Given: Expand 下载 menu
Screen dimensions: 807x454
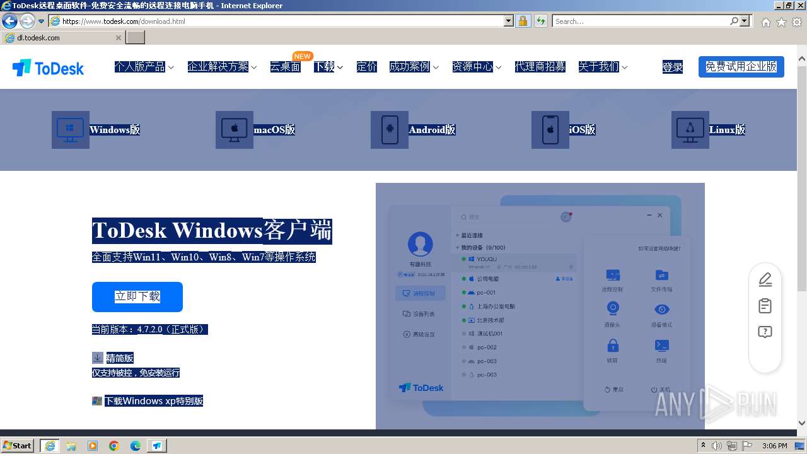Looking at the screenshot, I should click(328, 67).
